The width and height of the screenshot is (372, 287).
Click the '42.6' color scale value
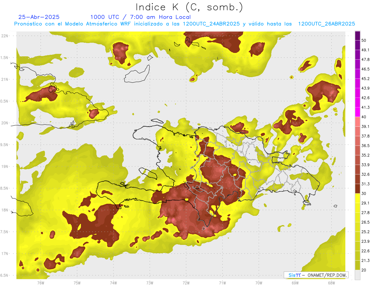[365, 98]
